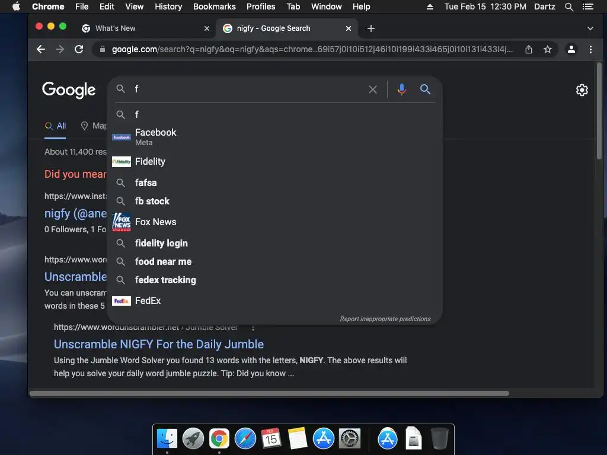This screenshot has width=607, height=455.
Task: Open Calendar from the Dock
Action: [271, 439]
